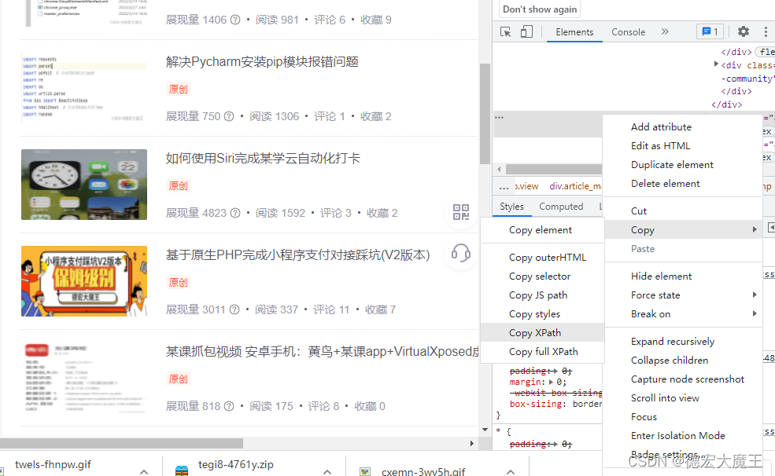Image resolution: width=775 pixels, height=476 pixels.
Task: Choose Edit as HTML from context menu
Action: (x=659, y=145)
